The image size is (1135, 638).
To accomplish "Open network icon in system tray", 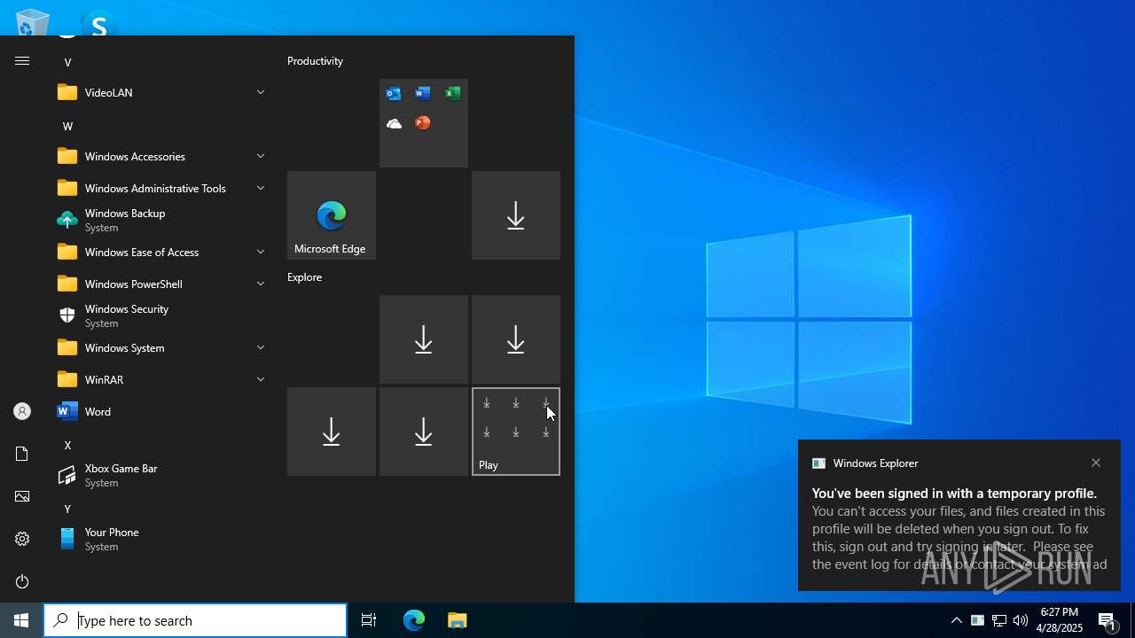I will coord(999,620).
